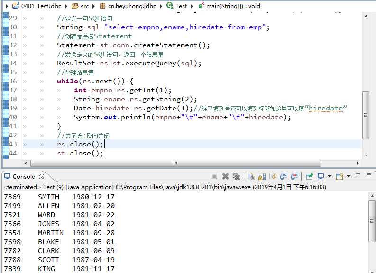376x273 pixels.
Task: Click editor horizontal scrollbar thumb
Action: pyautogui.click(x=175, y=163)
